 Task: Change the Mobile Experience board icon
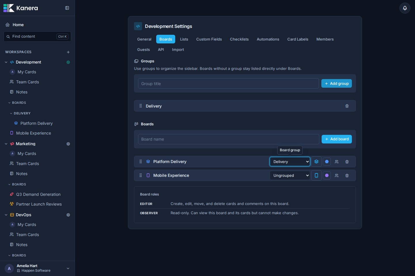[x=316, y=175]
